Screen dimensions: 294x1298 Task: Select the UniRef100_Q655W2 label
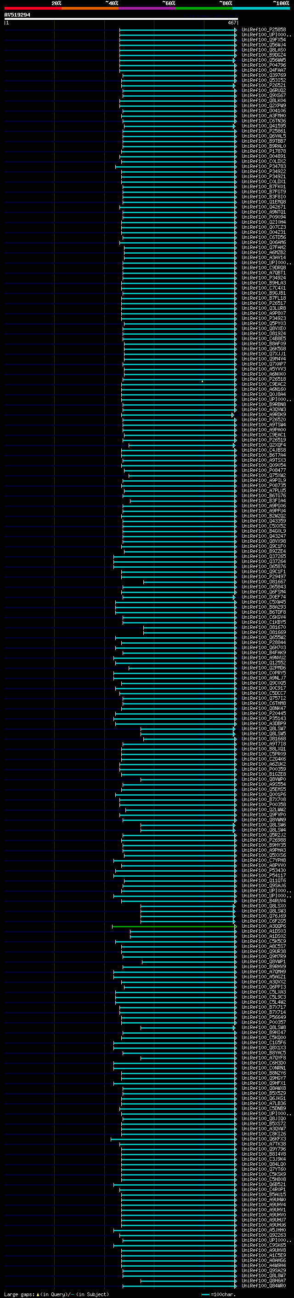tap(263, 637)
